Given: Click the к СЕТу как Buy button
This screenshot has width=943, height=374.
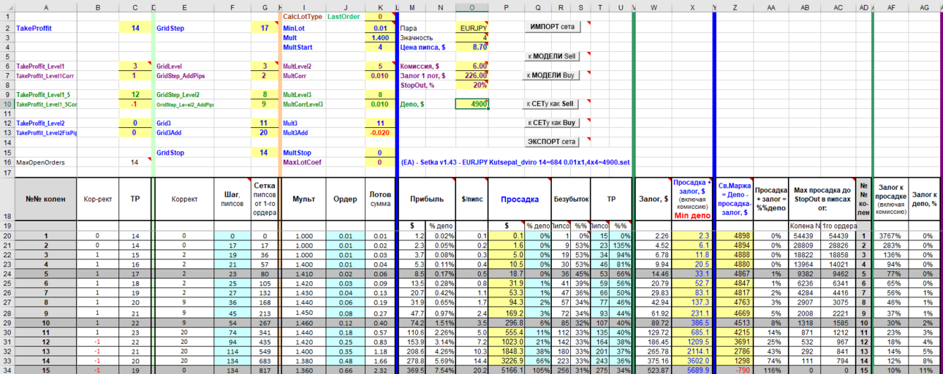Looking at the screenshot, I should [553, 123].
